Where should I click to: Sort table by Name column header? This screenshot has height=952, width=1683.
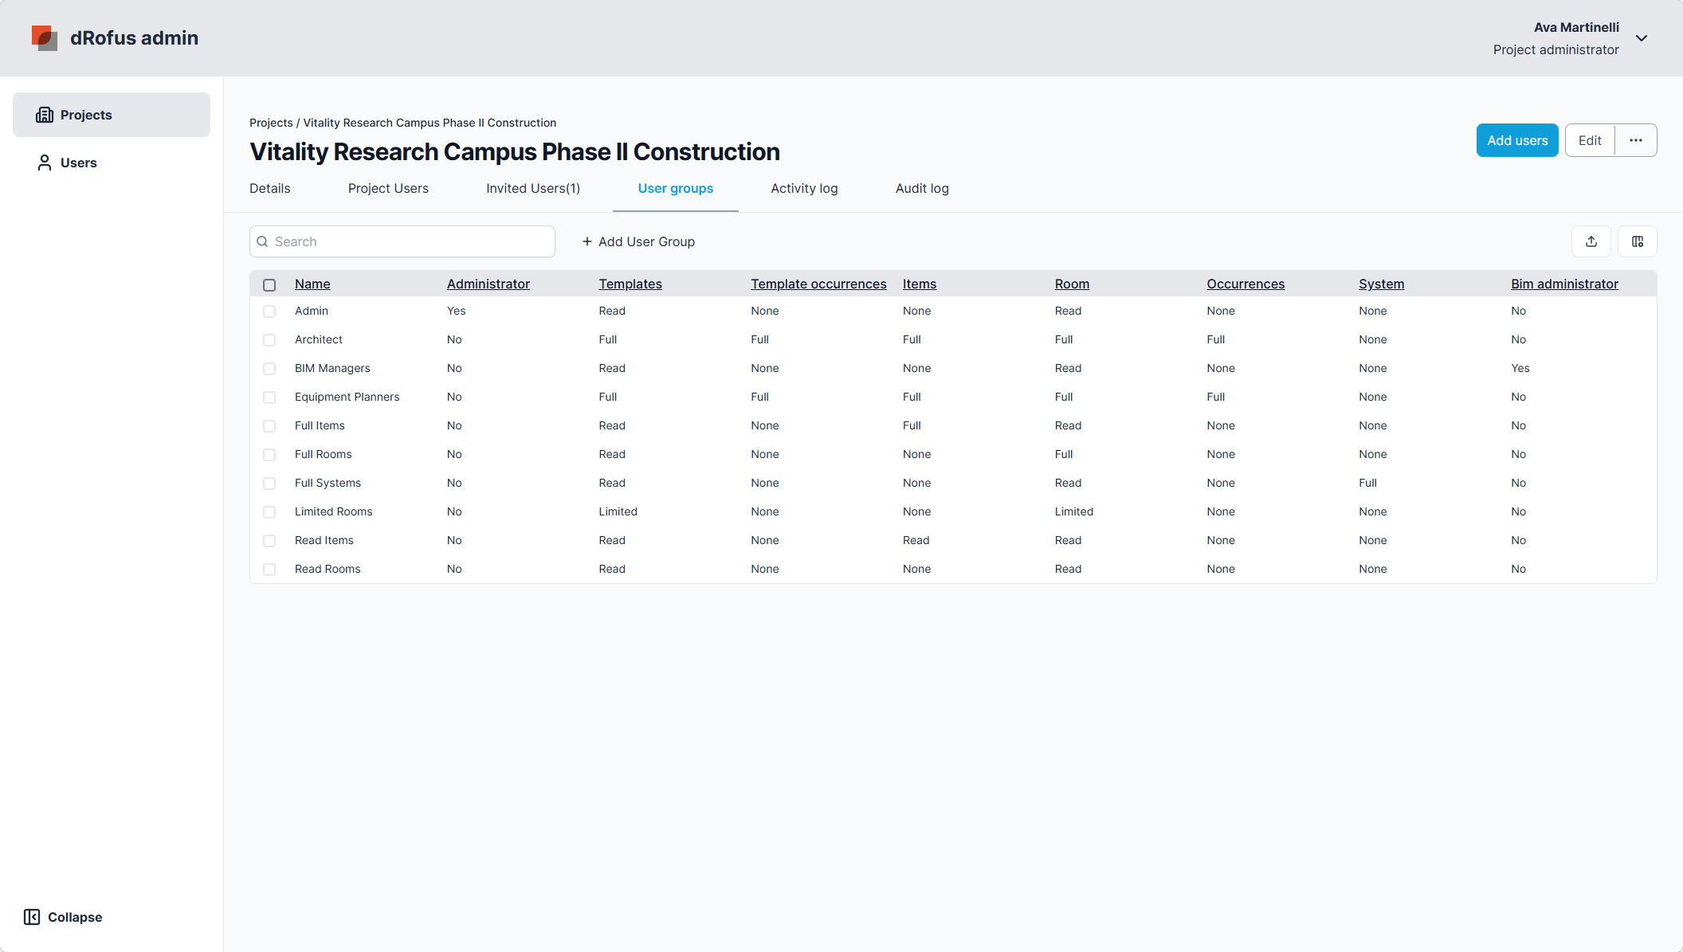[x=312, y=284]
